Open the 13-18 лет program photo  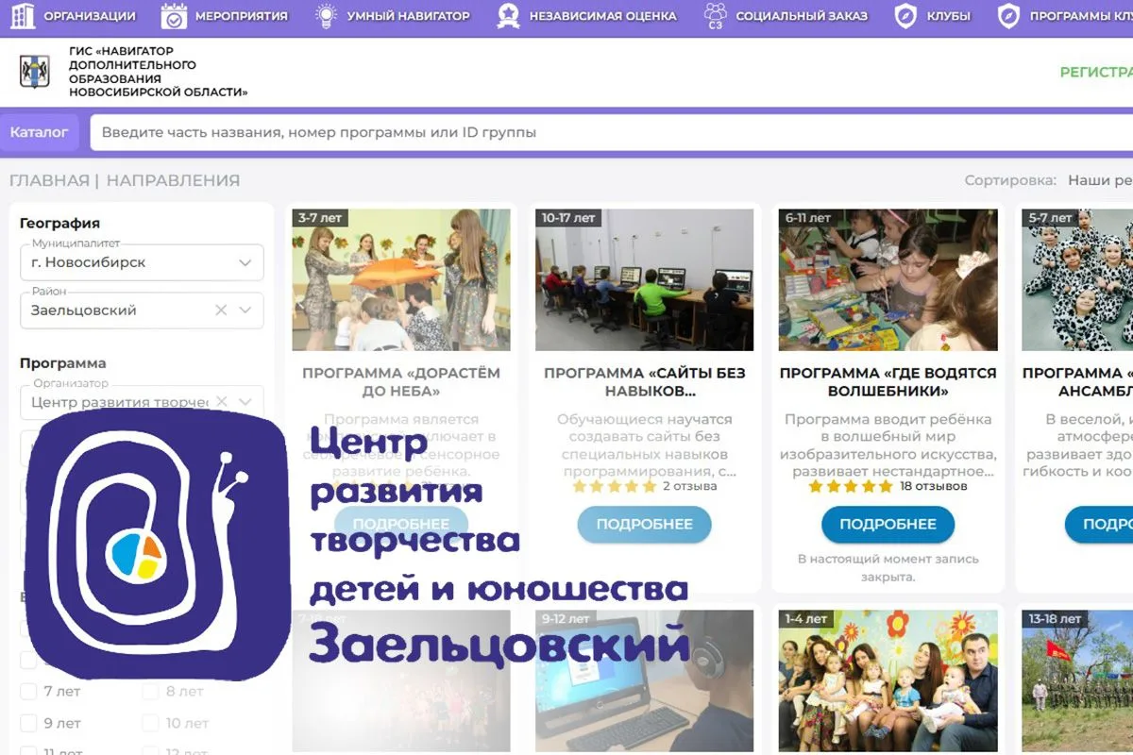click(1077, 680)
